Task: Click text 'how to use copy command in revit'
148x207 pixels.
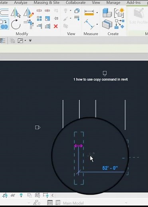Action: 102,79
